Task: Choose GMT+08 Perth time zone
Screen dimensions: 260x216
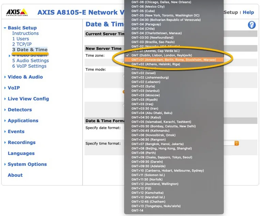Action: (174, 153)
